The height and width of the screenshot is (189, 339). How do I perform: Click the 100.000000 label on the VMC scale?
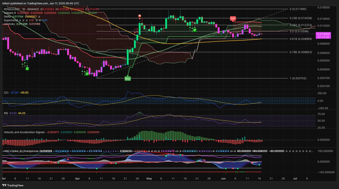pyautogui.click(x=325, y=151)
